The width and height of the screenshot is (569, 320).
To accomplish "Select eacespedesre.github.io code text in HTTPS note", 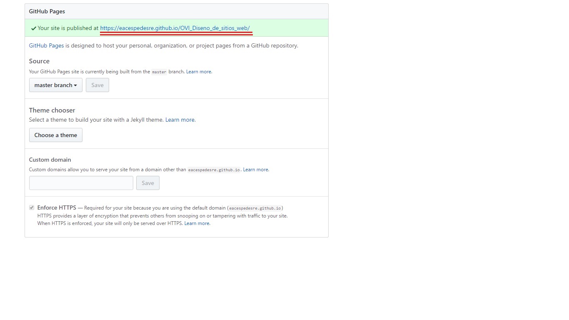I will [255, 208].
